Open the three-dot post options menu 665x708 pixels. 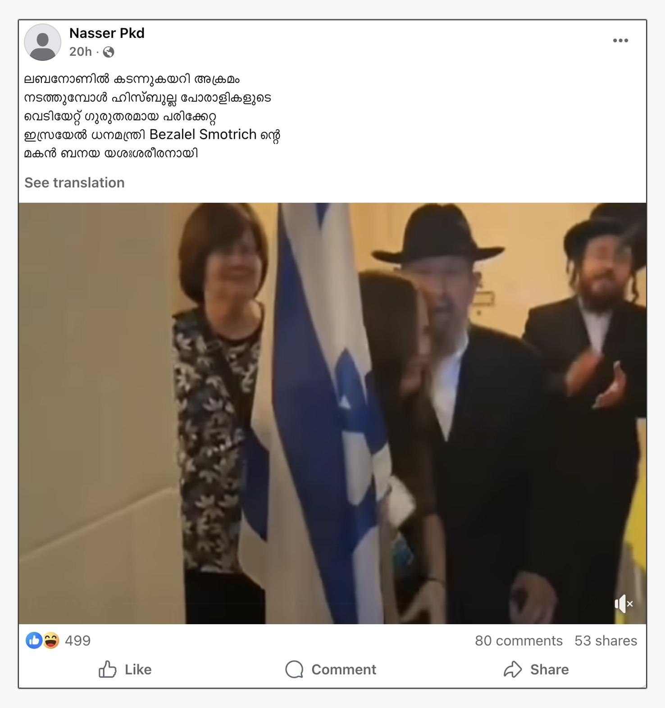[620, 41]
